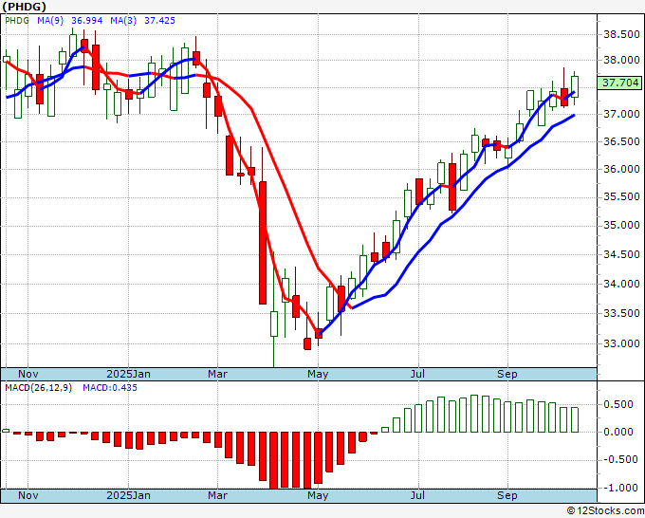Click the current price tag 37.704

click(x=620, y=83)
